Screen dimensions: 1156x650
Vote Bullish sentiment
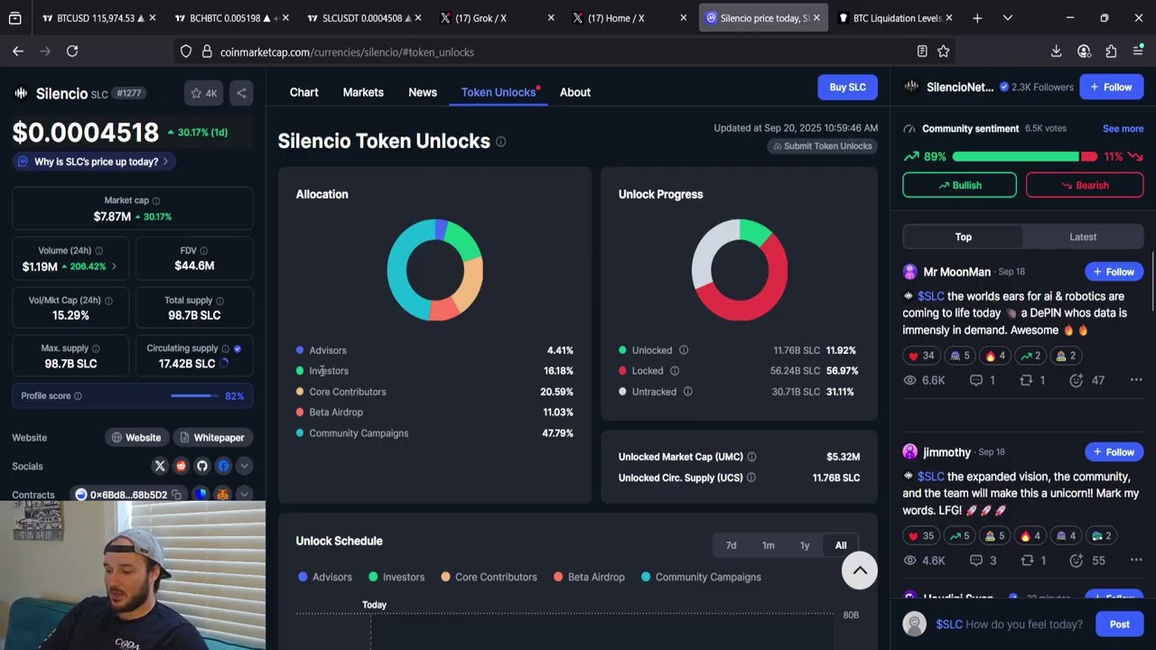tap(959, 185)
